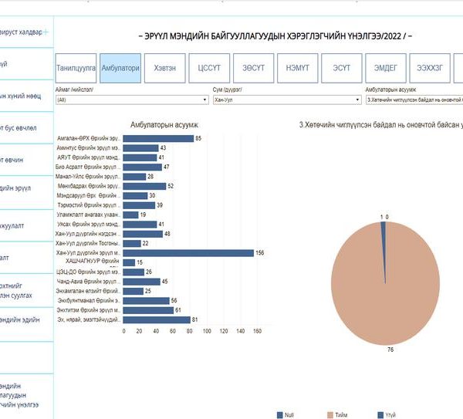
Task: Click the Үгүй legend color swatch
Action: tap(380, 415)
